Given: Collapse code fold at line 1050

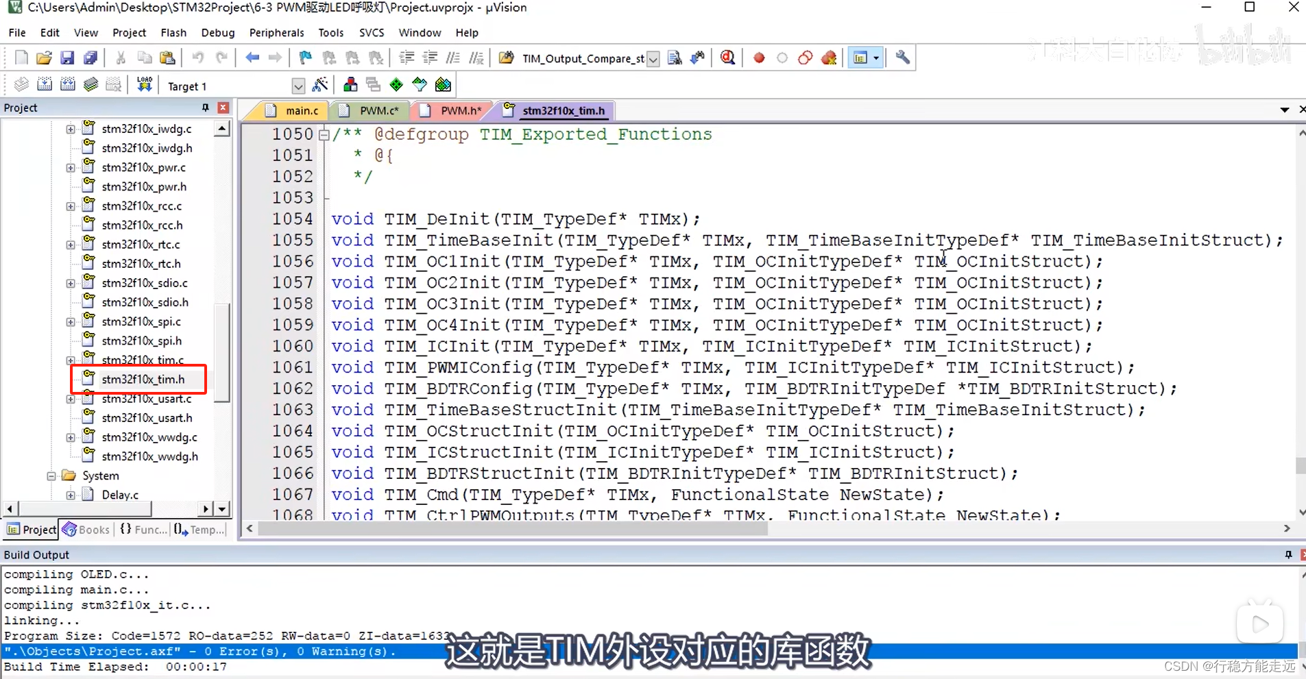Looking at the screenshot, I should (x=324, y=135).
